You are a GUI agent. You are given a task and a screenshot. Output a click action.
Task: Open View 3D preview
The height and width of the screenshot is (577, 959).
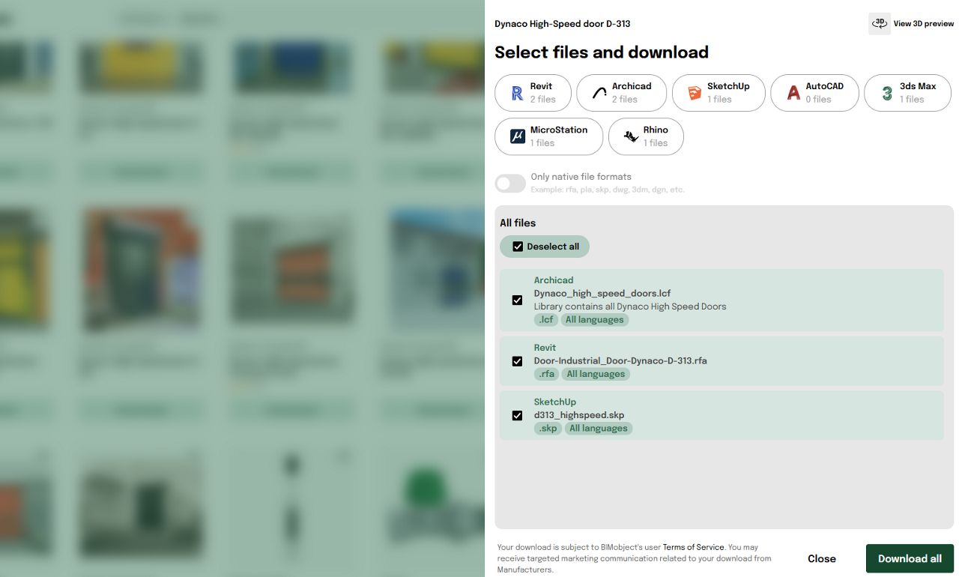point(911,23)
